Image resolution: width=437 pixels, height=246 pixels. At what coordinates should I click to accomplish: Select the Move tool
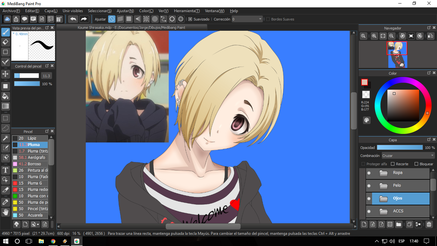tap(5, 74)
